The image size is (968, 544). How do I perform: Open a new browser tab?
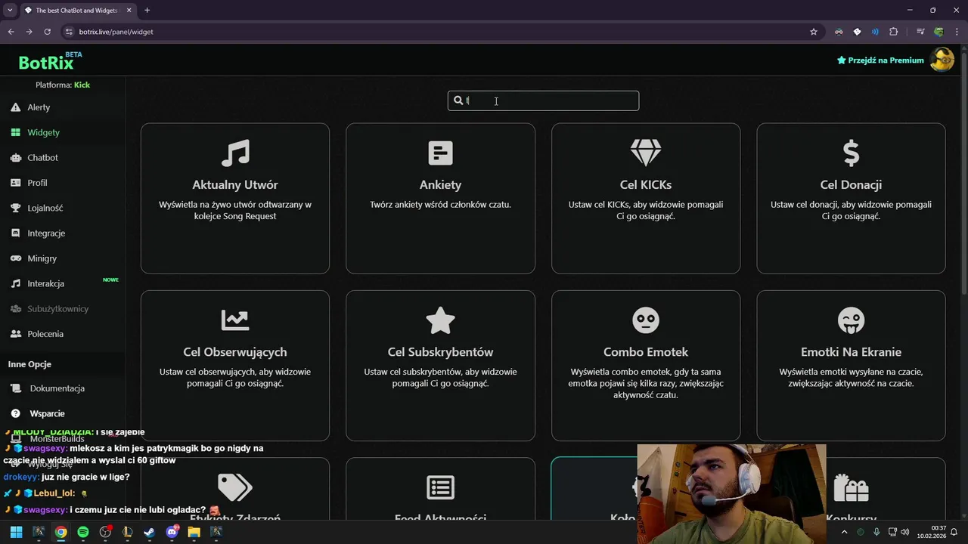(147, 10)
